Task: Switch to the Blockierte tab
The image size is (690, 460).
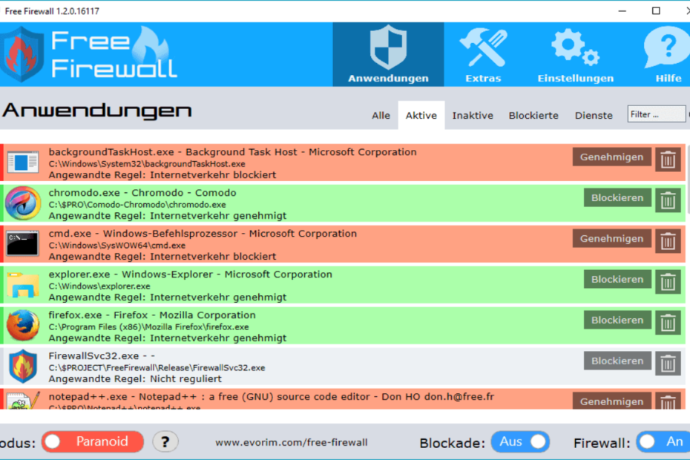Action: coord(533,115)
